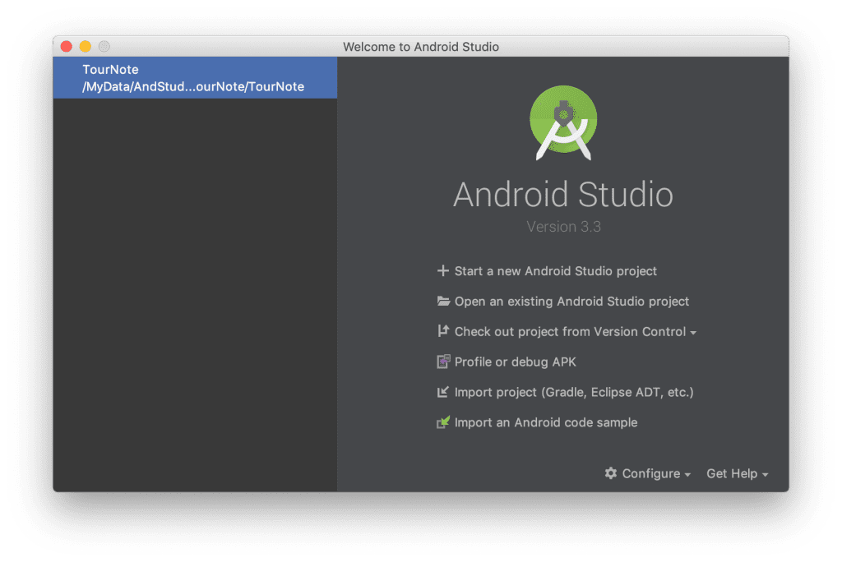The image size is (842, 562).
Task: Click the Configure gear icon
Action: pos(611,473)
